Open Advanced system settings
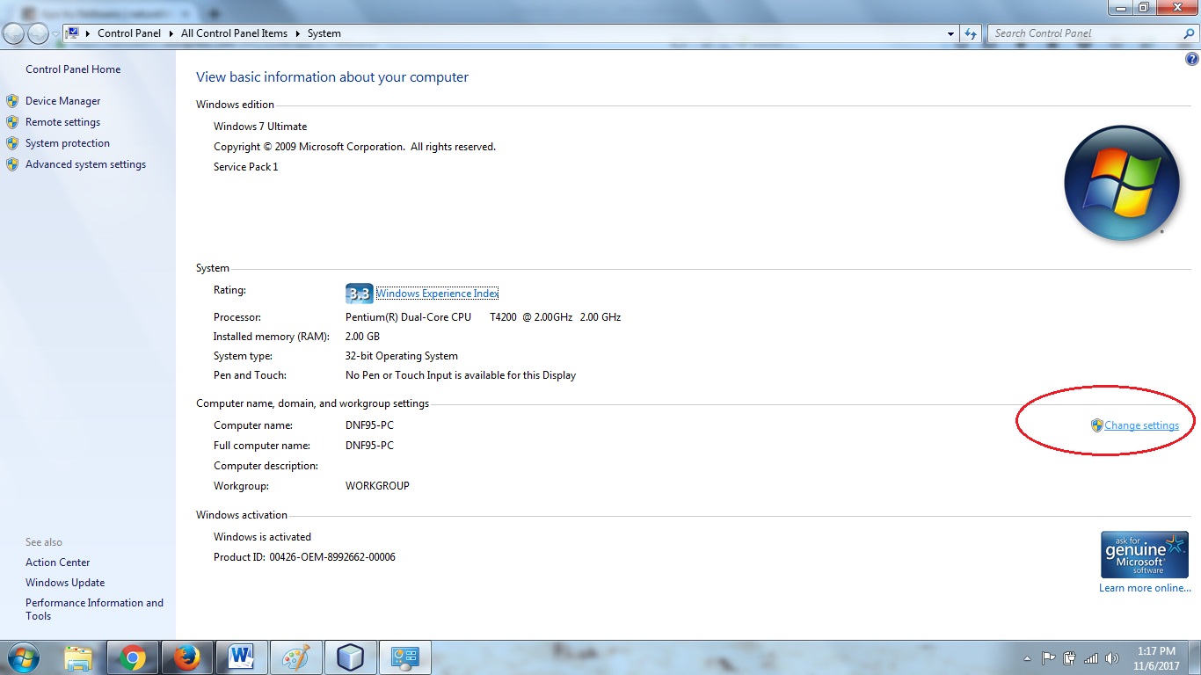Screen dimensions: 1201x675 click(x=85, y=164)
